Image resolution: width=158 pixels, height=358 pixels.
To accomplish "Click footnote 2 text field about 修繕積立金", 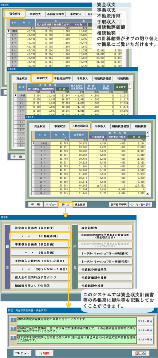I will tap(76, 330).
